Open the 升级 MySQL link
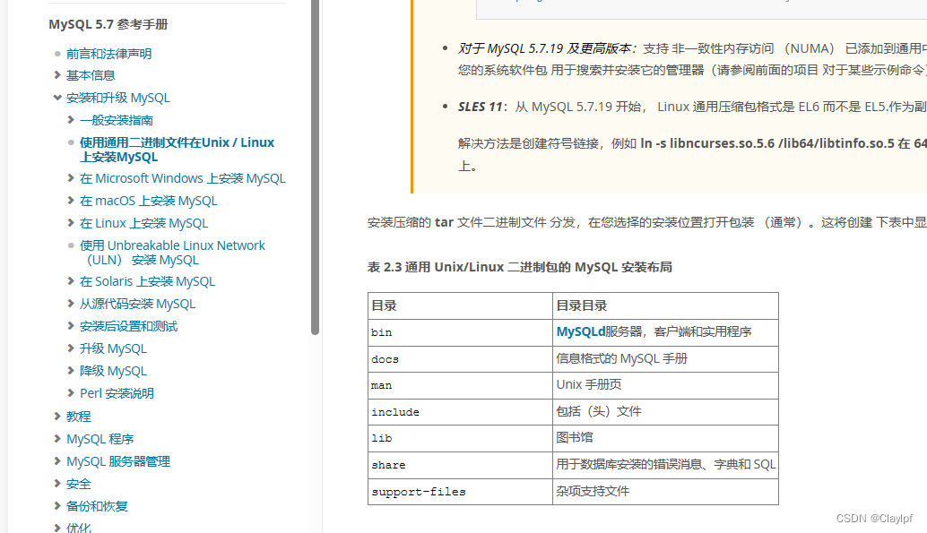This screenshot has width=927, height=533. 113,349
